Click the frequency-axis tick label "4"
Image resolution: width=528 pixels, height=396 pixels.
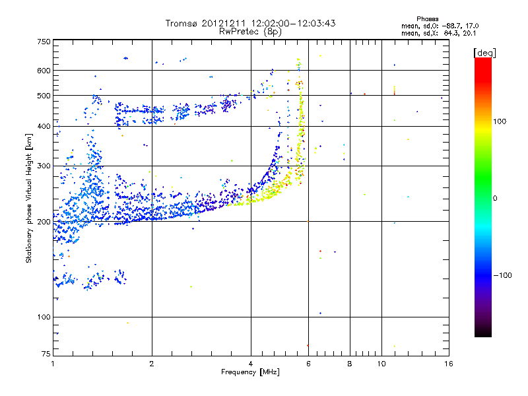click(251, 364)
